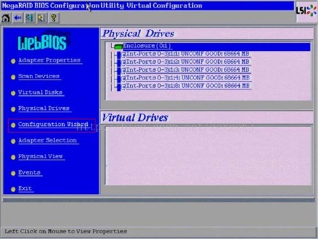Select drive 1:3 UNCONF GOOD 68664 MB

tap(188, 70)
